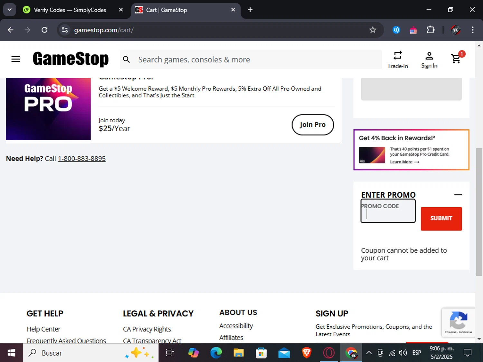Close the Cart GameStop tab
483x362 pixels.
click(233, 10)
